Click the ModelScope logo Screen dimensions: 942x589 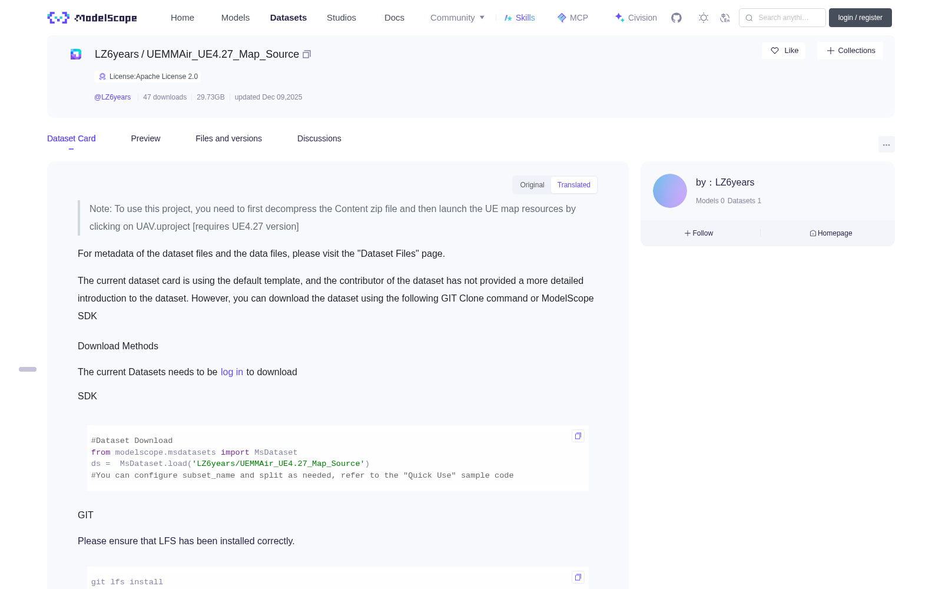click(x=92, y=18)
